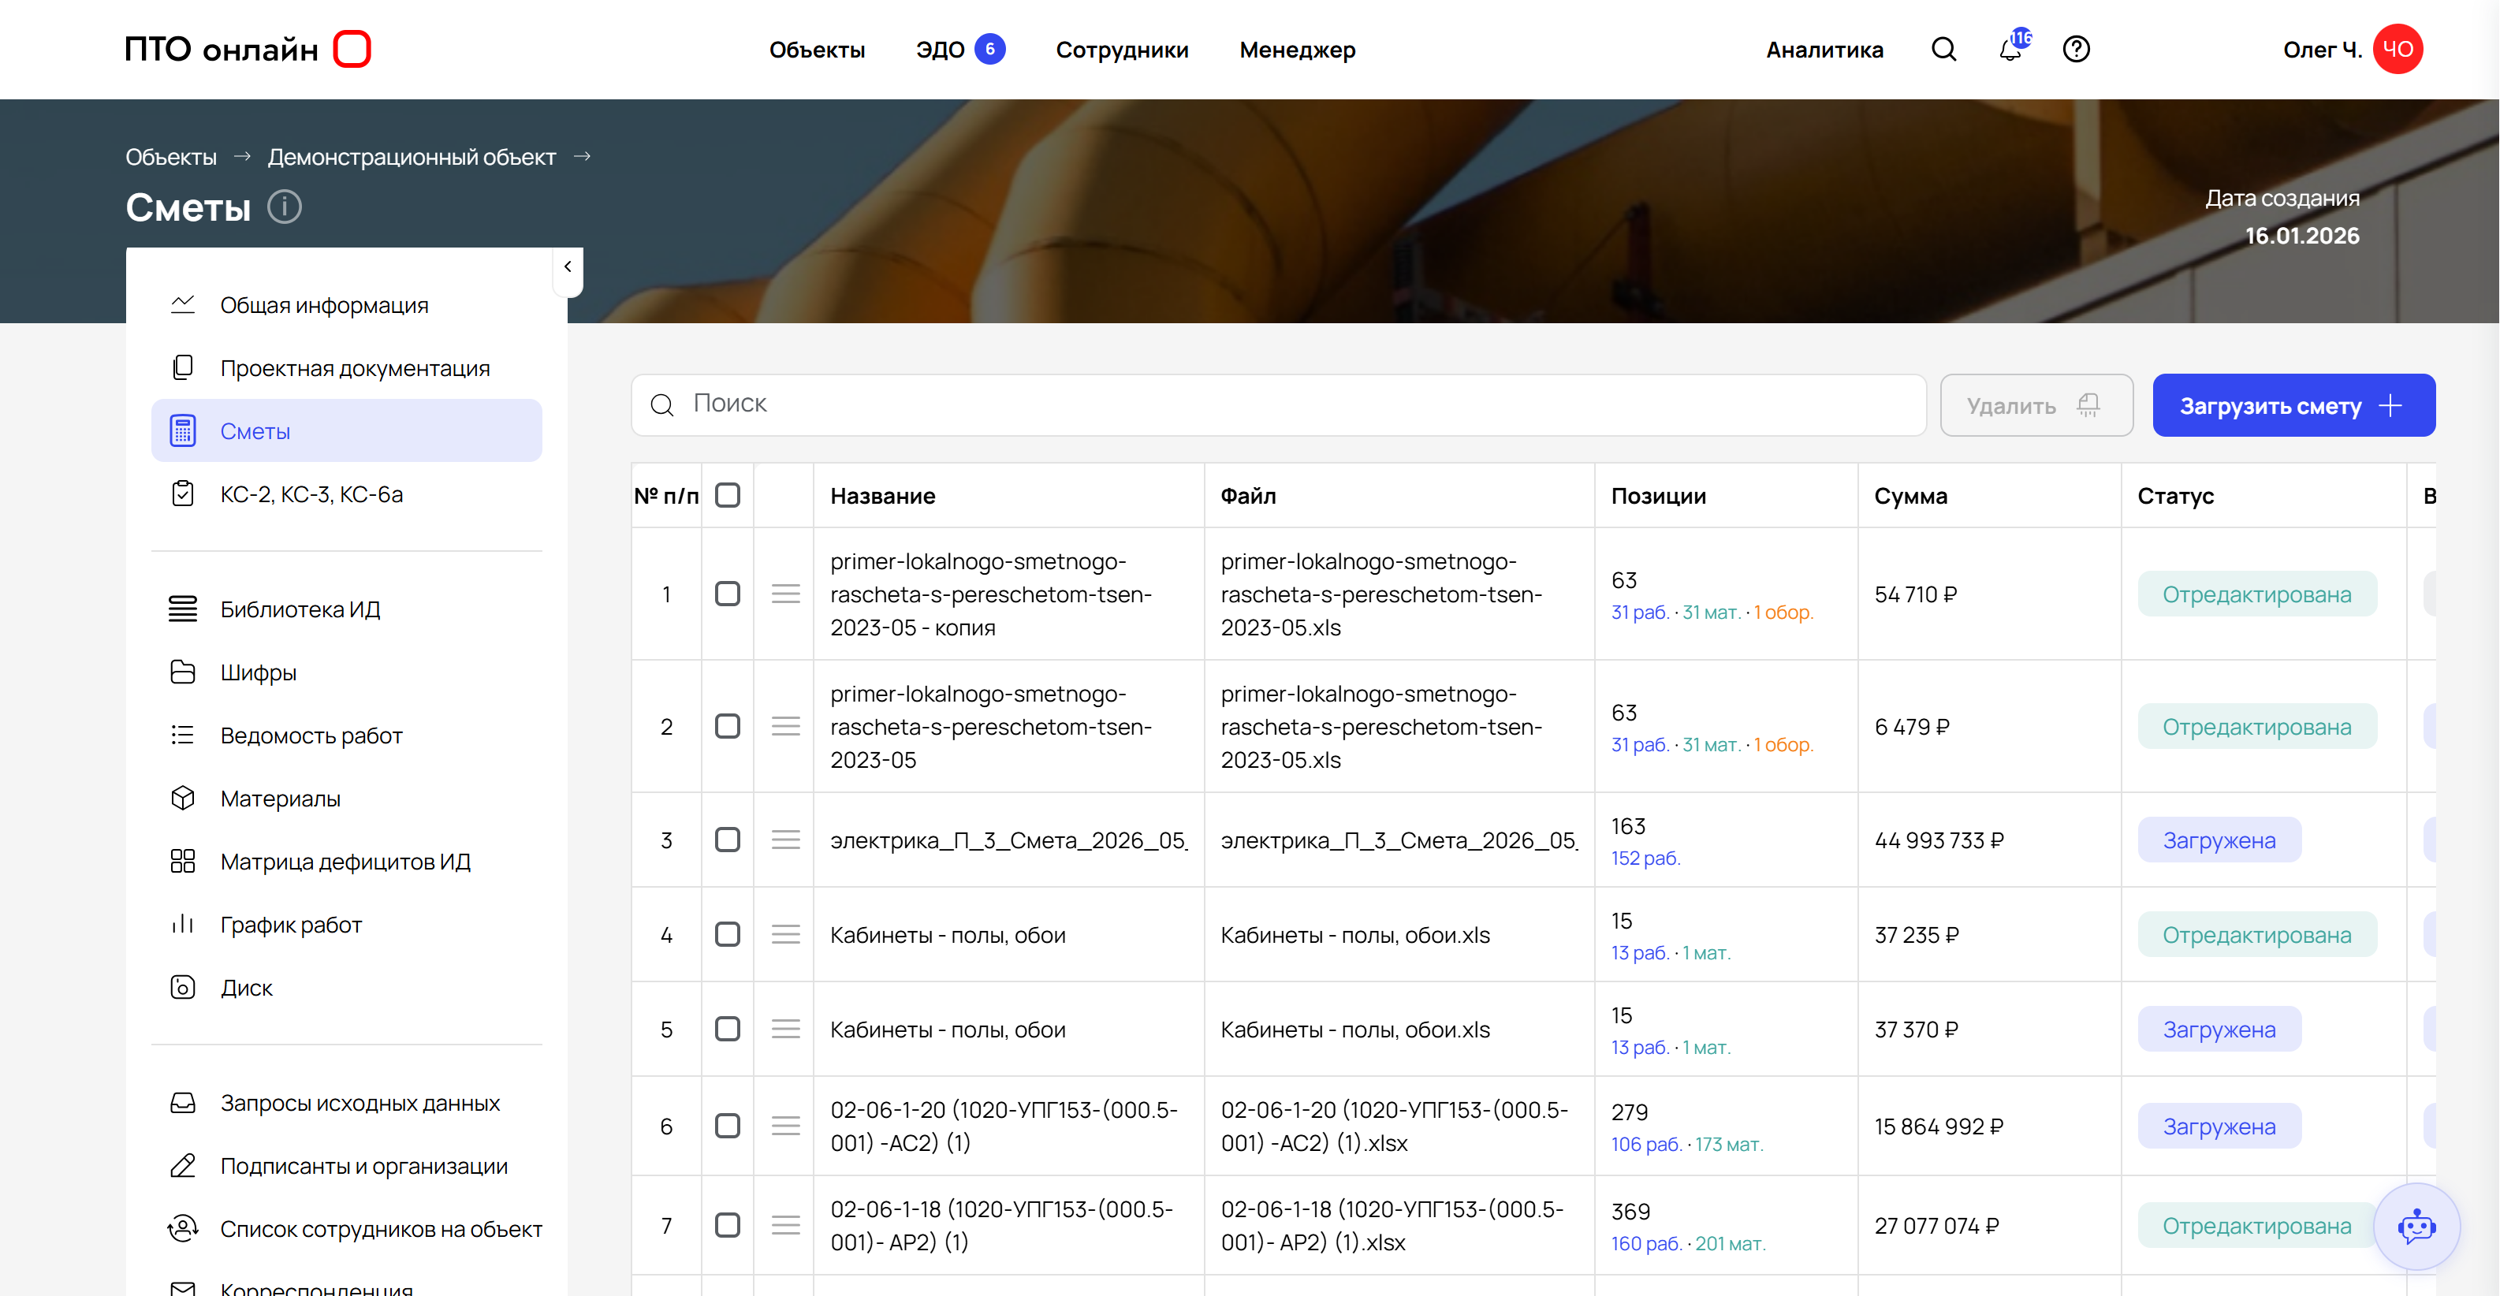Open Ведомость работ sidebar item
The height and width of the screenshot is (1296, 2500).
(346, 736)
